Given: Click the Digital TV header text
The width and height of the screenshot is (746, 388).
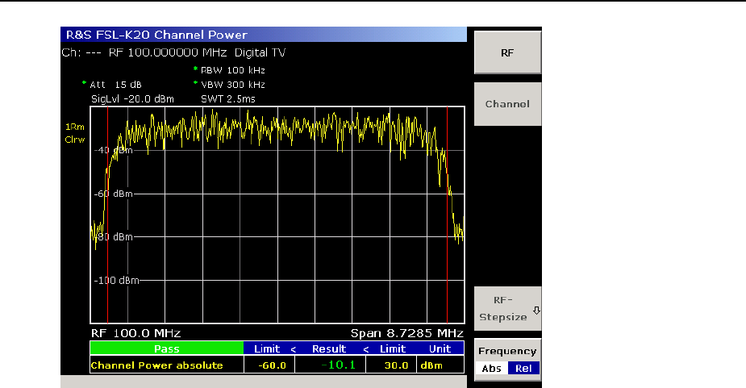Looking at the screenshot, I should pyautogui.click(x=260, y=52).
